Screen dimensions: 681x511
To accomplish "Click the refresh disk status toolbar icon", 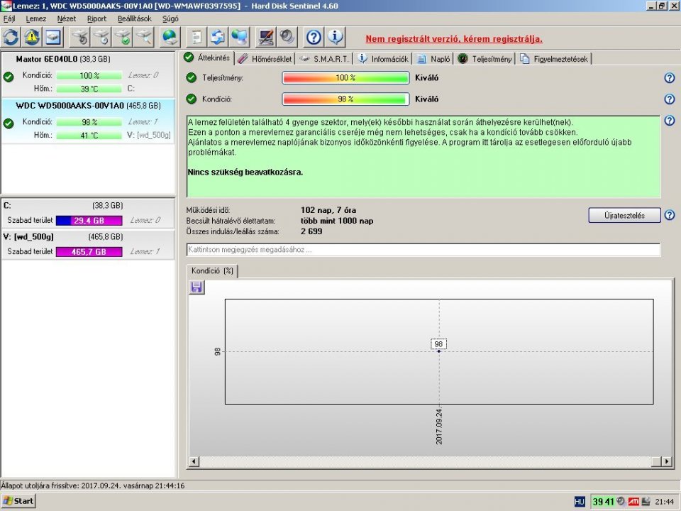I will 11,38.
